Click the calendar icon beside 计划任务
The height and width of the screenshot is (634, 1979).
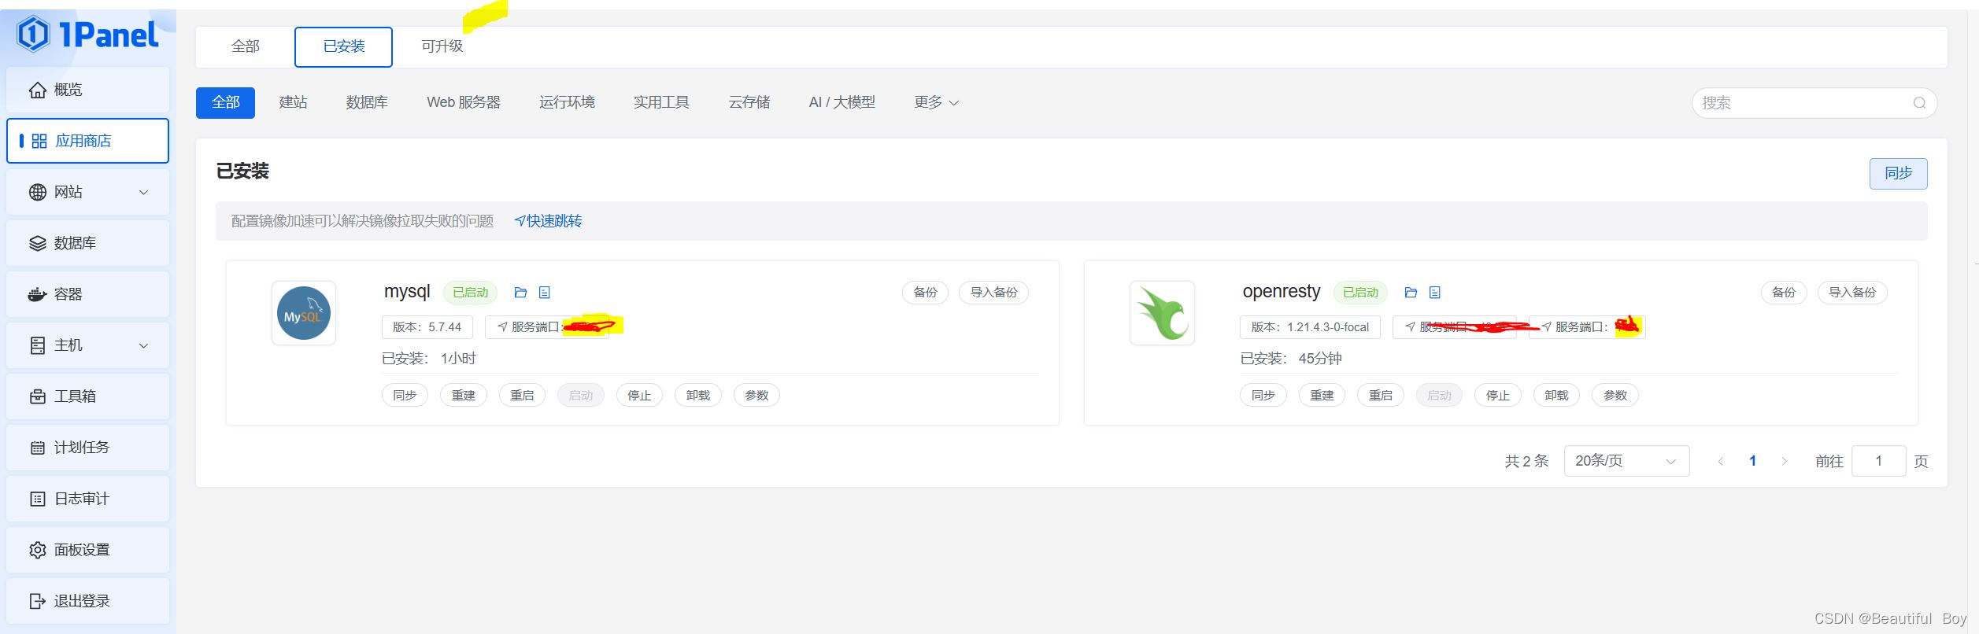click(37, 448)
